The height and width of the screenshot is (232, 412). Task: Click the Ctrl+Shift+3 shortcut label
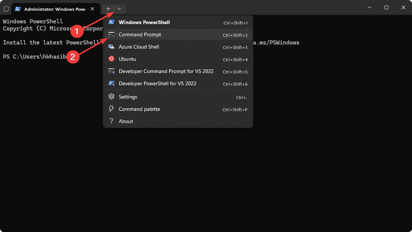point(235,47)
